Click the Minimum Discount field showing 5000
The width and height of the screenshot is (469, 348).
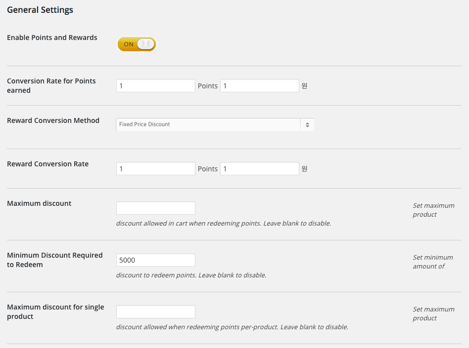click(x=156, y=260)
